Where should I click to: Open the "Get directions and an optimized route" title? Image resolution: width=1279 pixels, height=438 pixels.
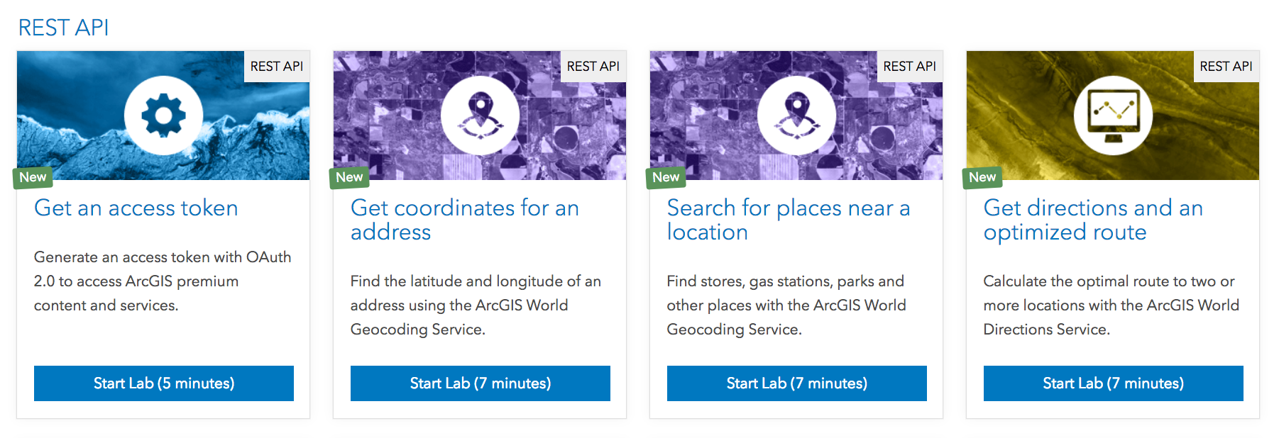click(x=1093, y=220)
